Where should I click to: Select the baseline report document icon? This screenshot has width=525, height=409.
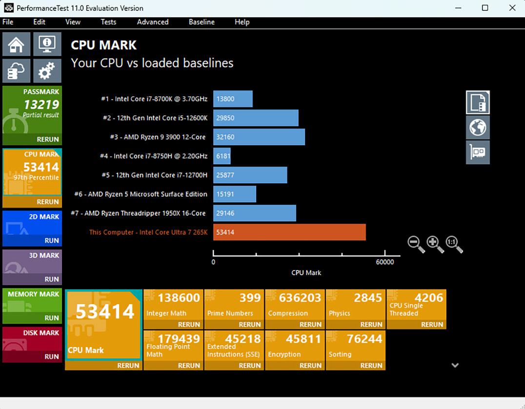(478, 102)
